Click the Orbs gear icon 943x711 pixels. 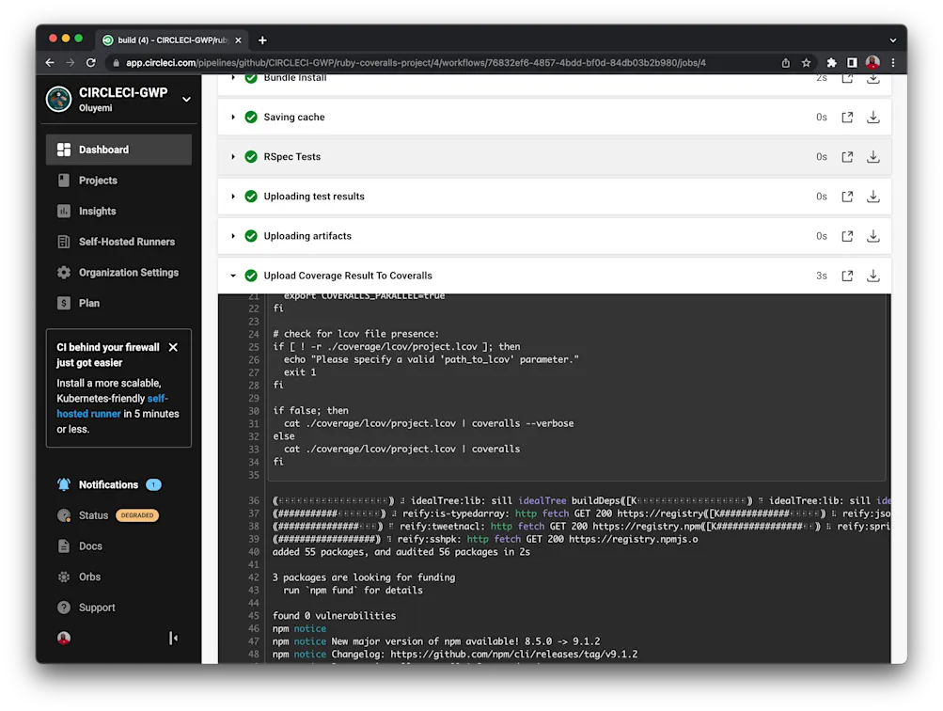[x=64, y=577]
